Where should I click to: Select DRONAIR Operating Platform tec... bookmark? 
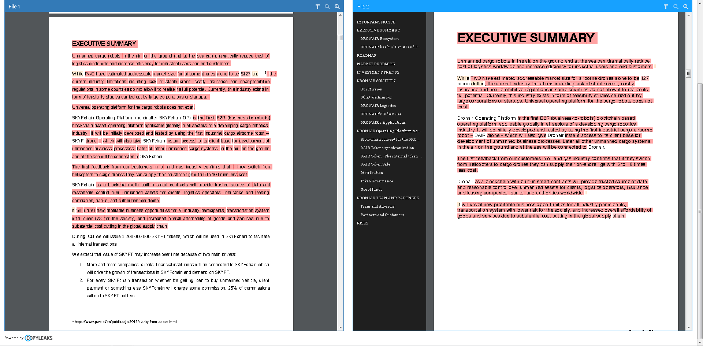point(388,131)
